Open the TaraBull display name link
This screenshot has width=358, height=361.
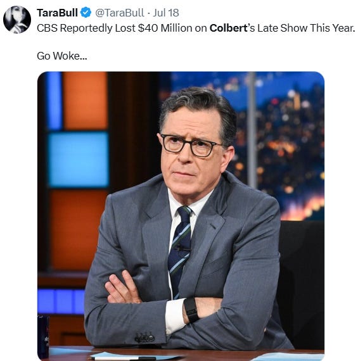click(57, 13)
